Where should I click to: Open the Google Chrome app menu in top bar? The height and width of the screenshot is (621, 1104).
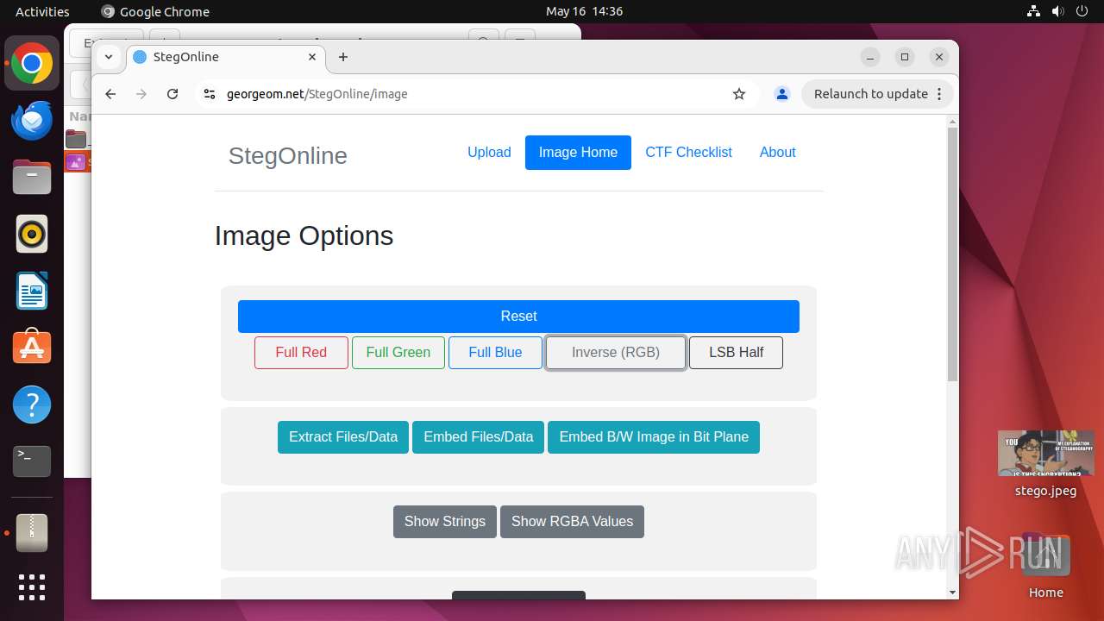tap(155, 11)
